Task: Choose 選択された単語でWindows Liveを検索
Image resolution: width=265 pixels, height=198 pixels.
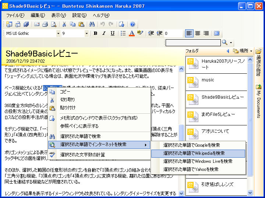Action: point(198,161)
